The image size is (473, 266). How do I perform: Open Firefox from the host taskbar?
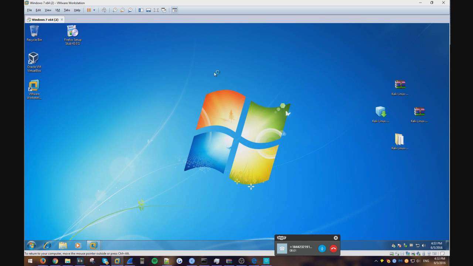click(43, 261)
